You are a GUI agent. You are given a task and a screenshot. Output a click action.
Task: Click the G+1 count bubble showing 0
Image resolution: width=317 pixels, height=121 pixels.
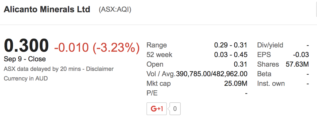point(175,109)
